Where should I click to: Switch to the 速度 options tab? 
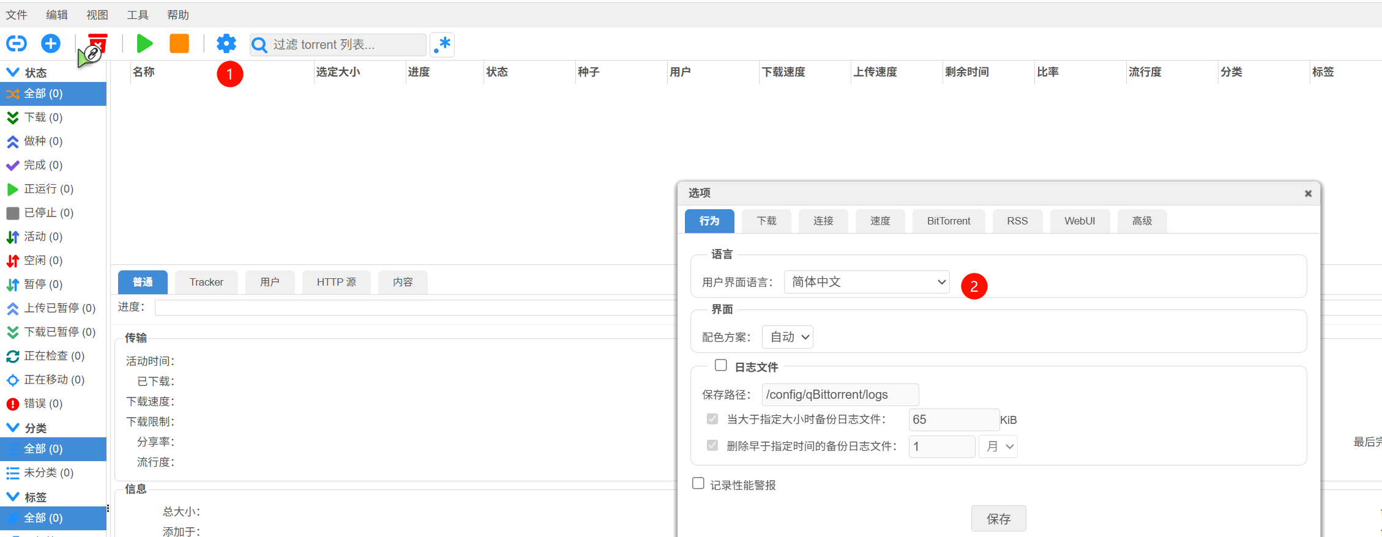pyautogui.click(x=880, y=221)
